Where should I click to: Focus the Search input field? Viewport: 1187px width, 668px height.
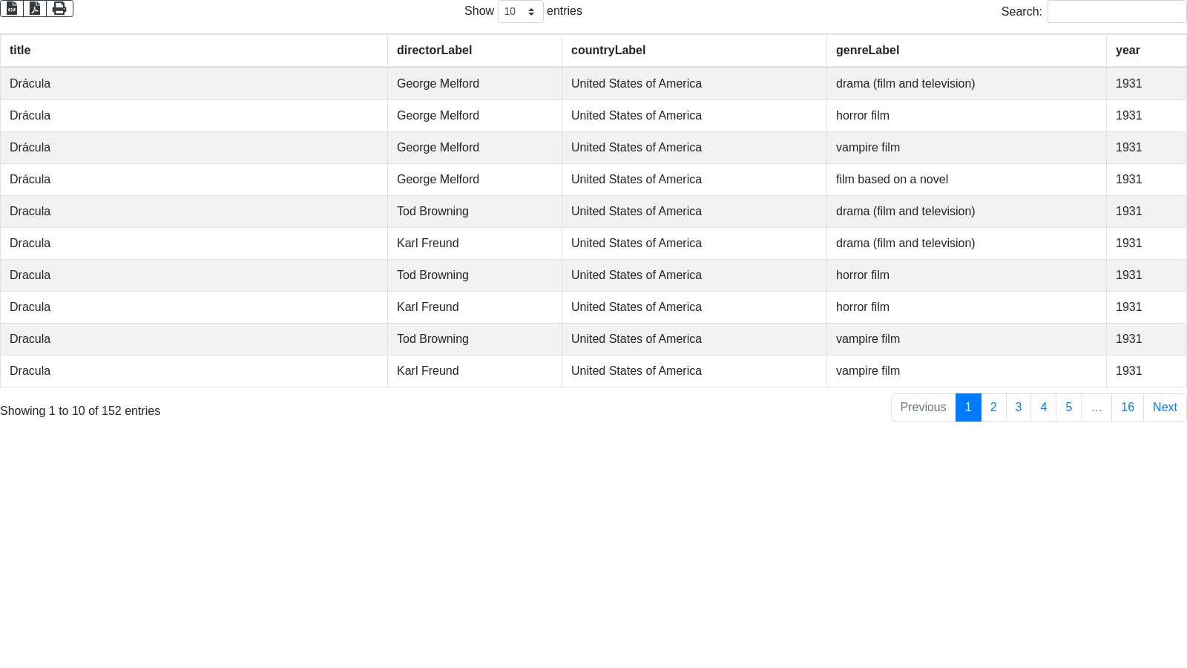(1117, 12)
